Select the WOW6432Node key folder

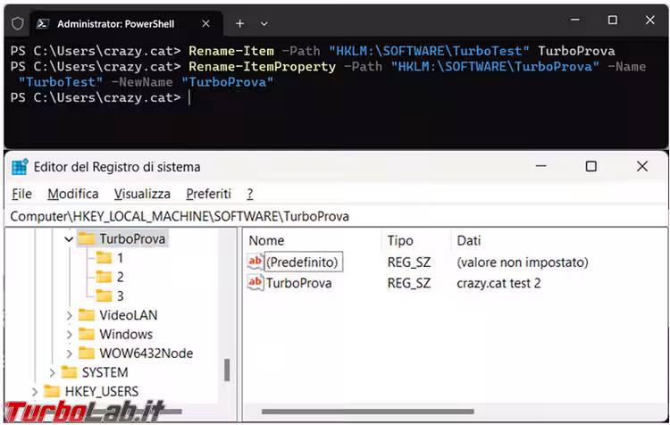pos(145,353)
